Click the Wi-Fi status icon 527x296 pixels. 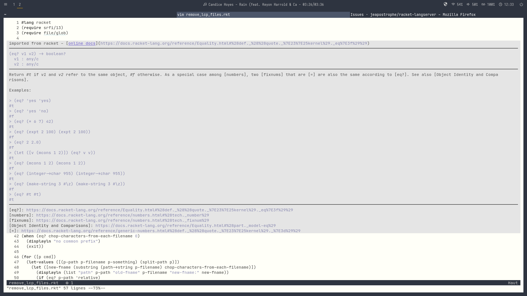pyautogui.click(x=453, y=4)
